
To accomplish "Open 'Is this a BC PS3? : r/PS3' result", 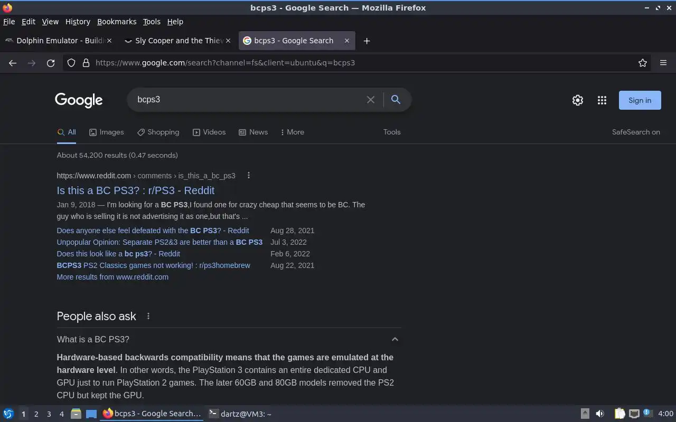I will pyautogui.click(x=136, y=190).
